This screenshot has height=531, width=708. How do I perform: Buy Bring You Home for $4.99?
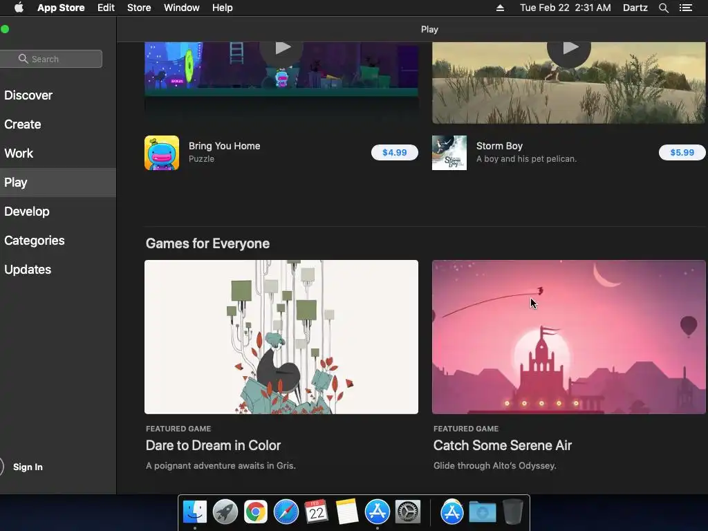[395, 153]
